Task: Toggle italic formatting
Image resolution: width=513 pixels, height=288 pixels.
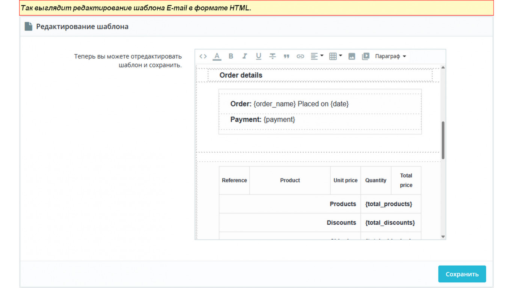Action: coord(244,56)
